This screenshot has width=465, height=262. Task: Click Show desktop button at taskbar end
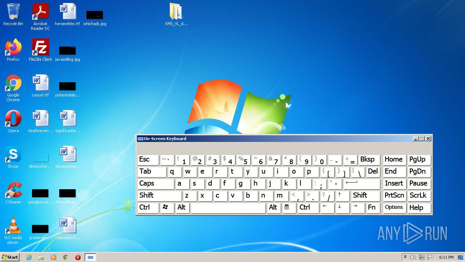coord(461,257)
